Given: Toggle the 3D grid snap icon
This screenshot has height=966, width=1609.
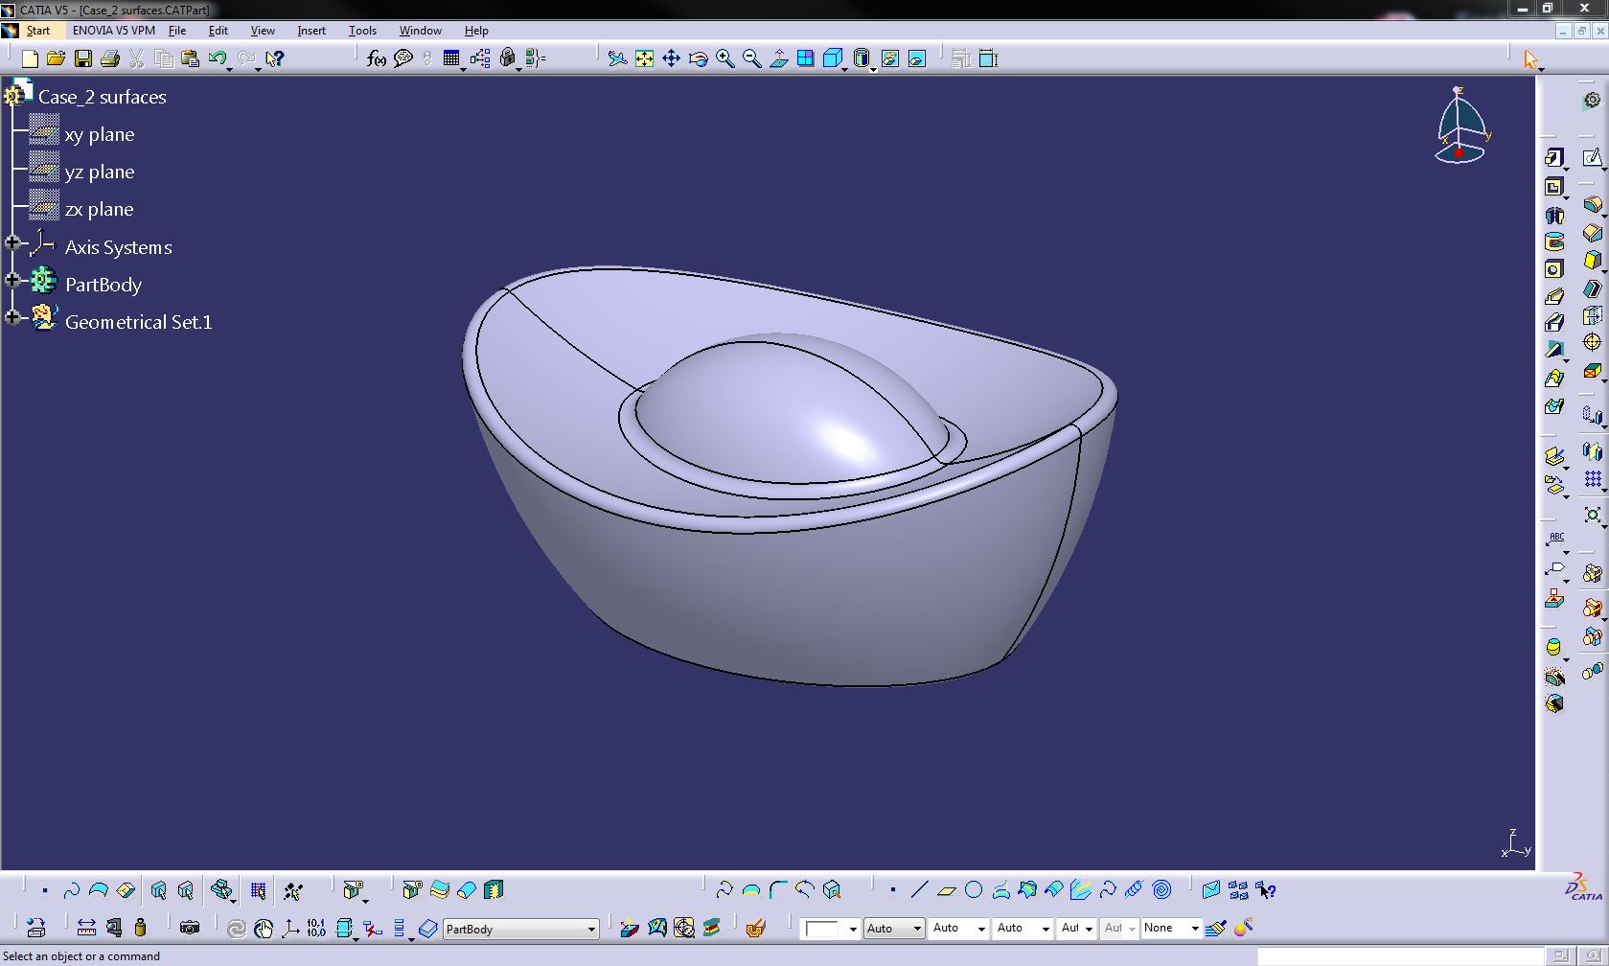Looking at the screenshot, I should coord(258,890).
